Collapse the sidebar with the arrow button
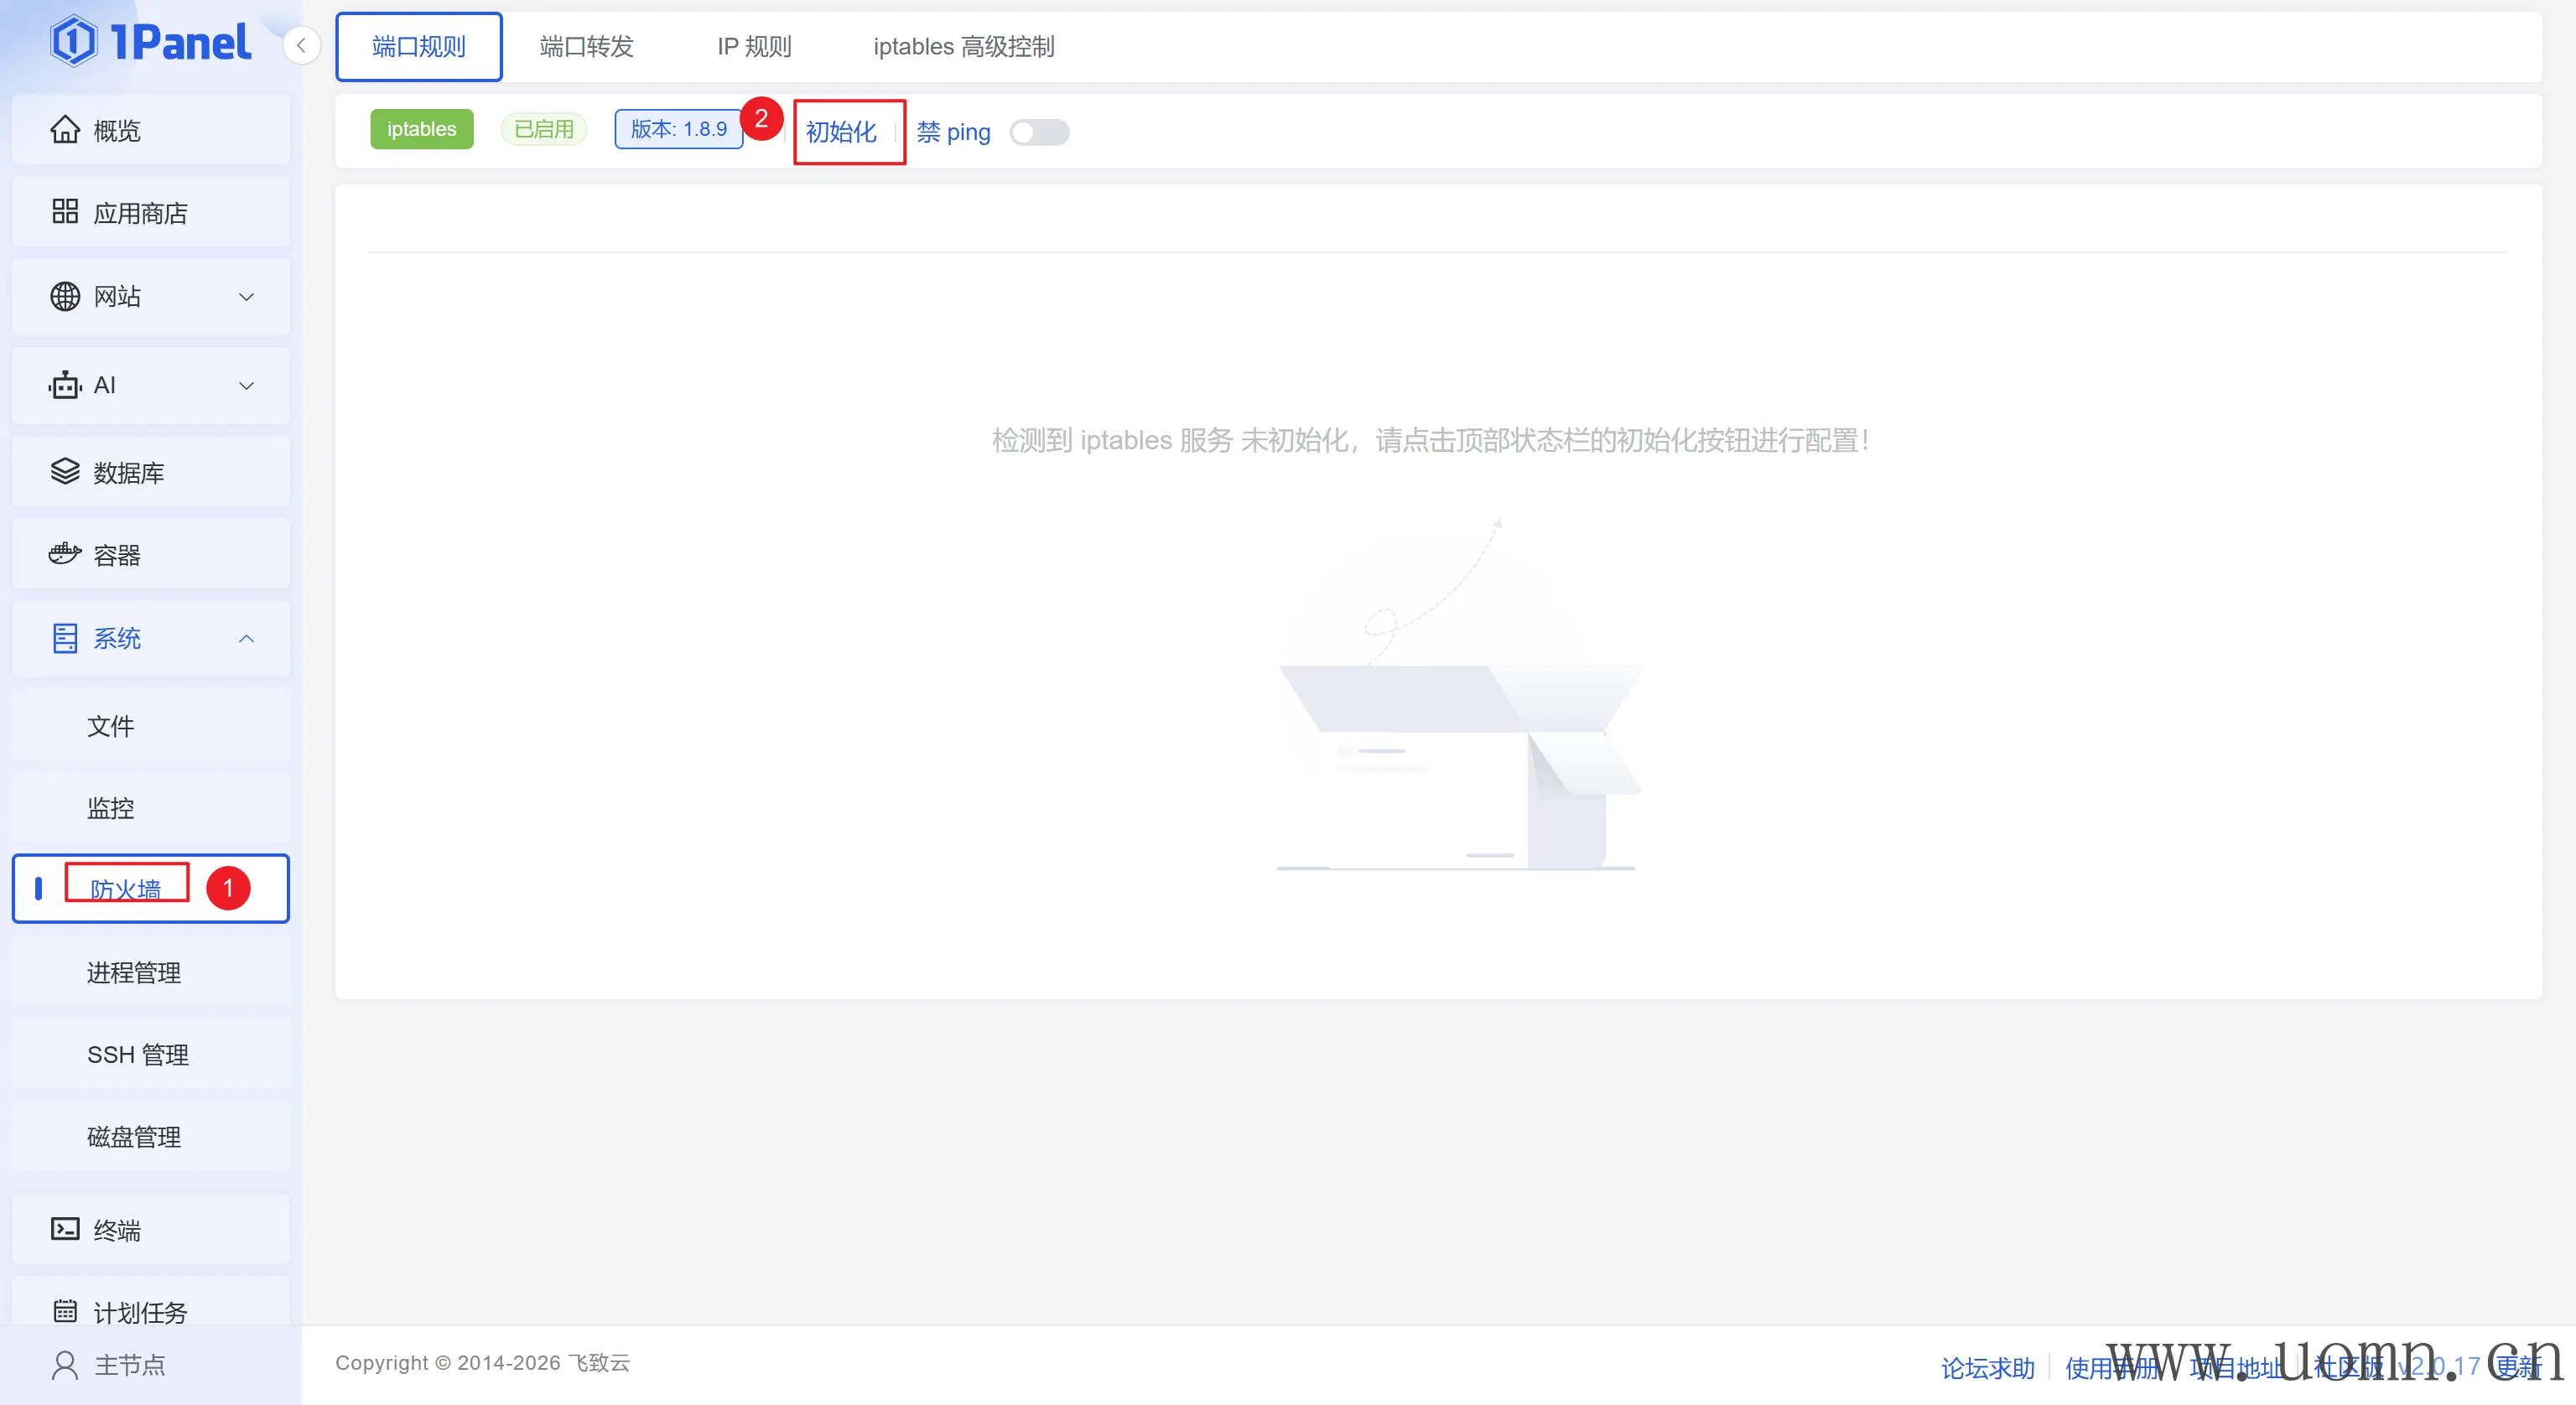Screen dimensions: 2576x1405 tap(301, 45)
